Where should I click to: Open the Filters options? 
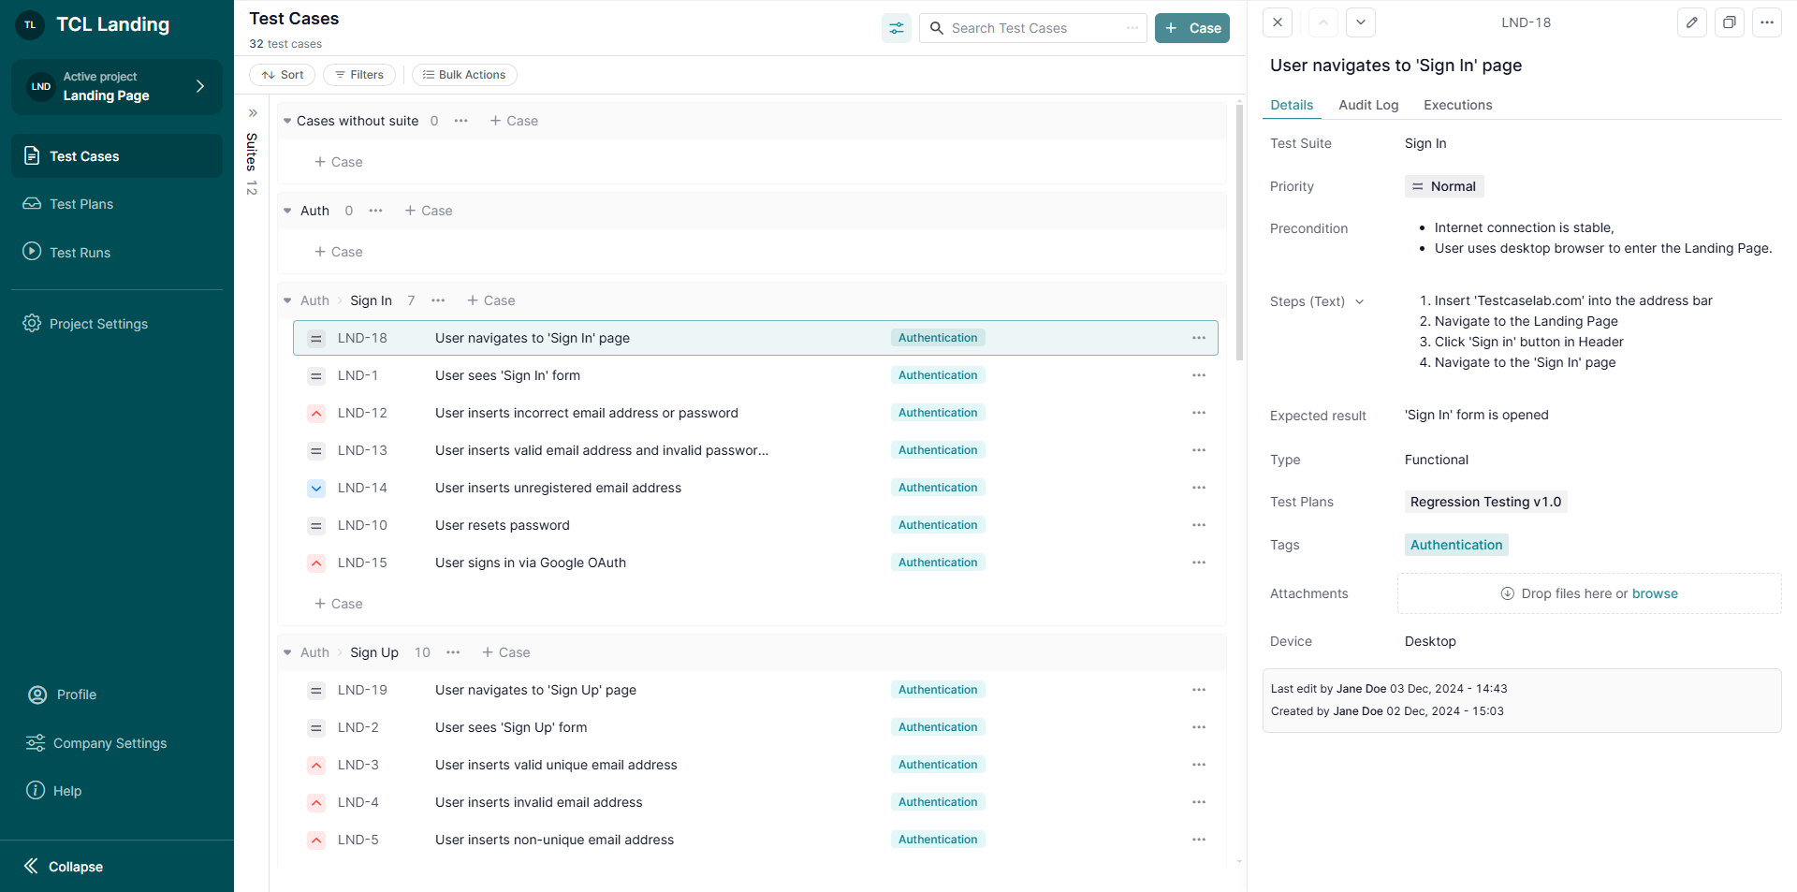coord(359,75)
